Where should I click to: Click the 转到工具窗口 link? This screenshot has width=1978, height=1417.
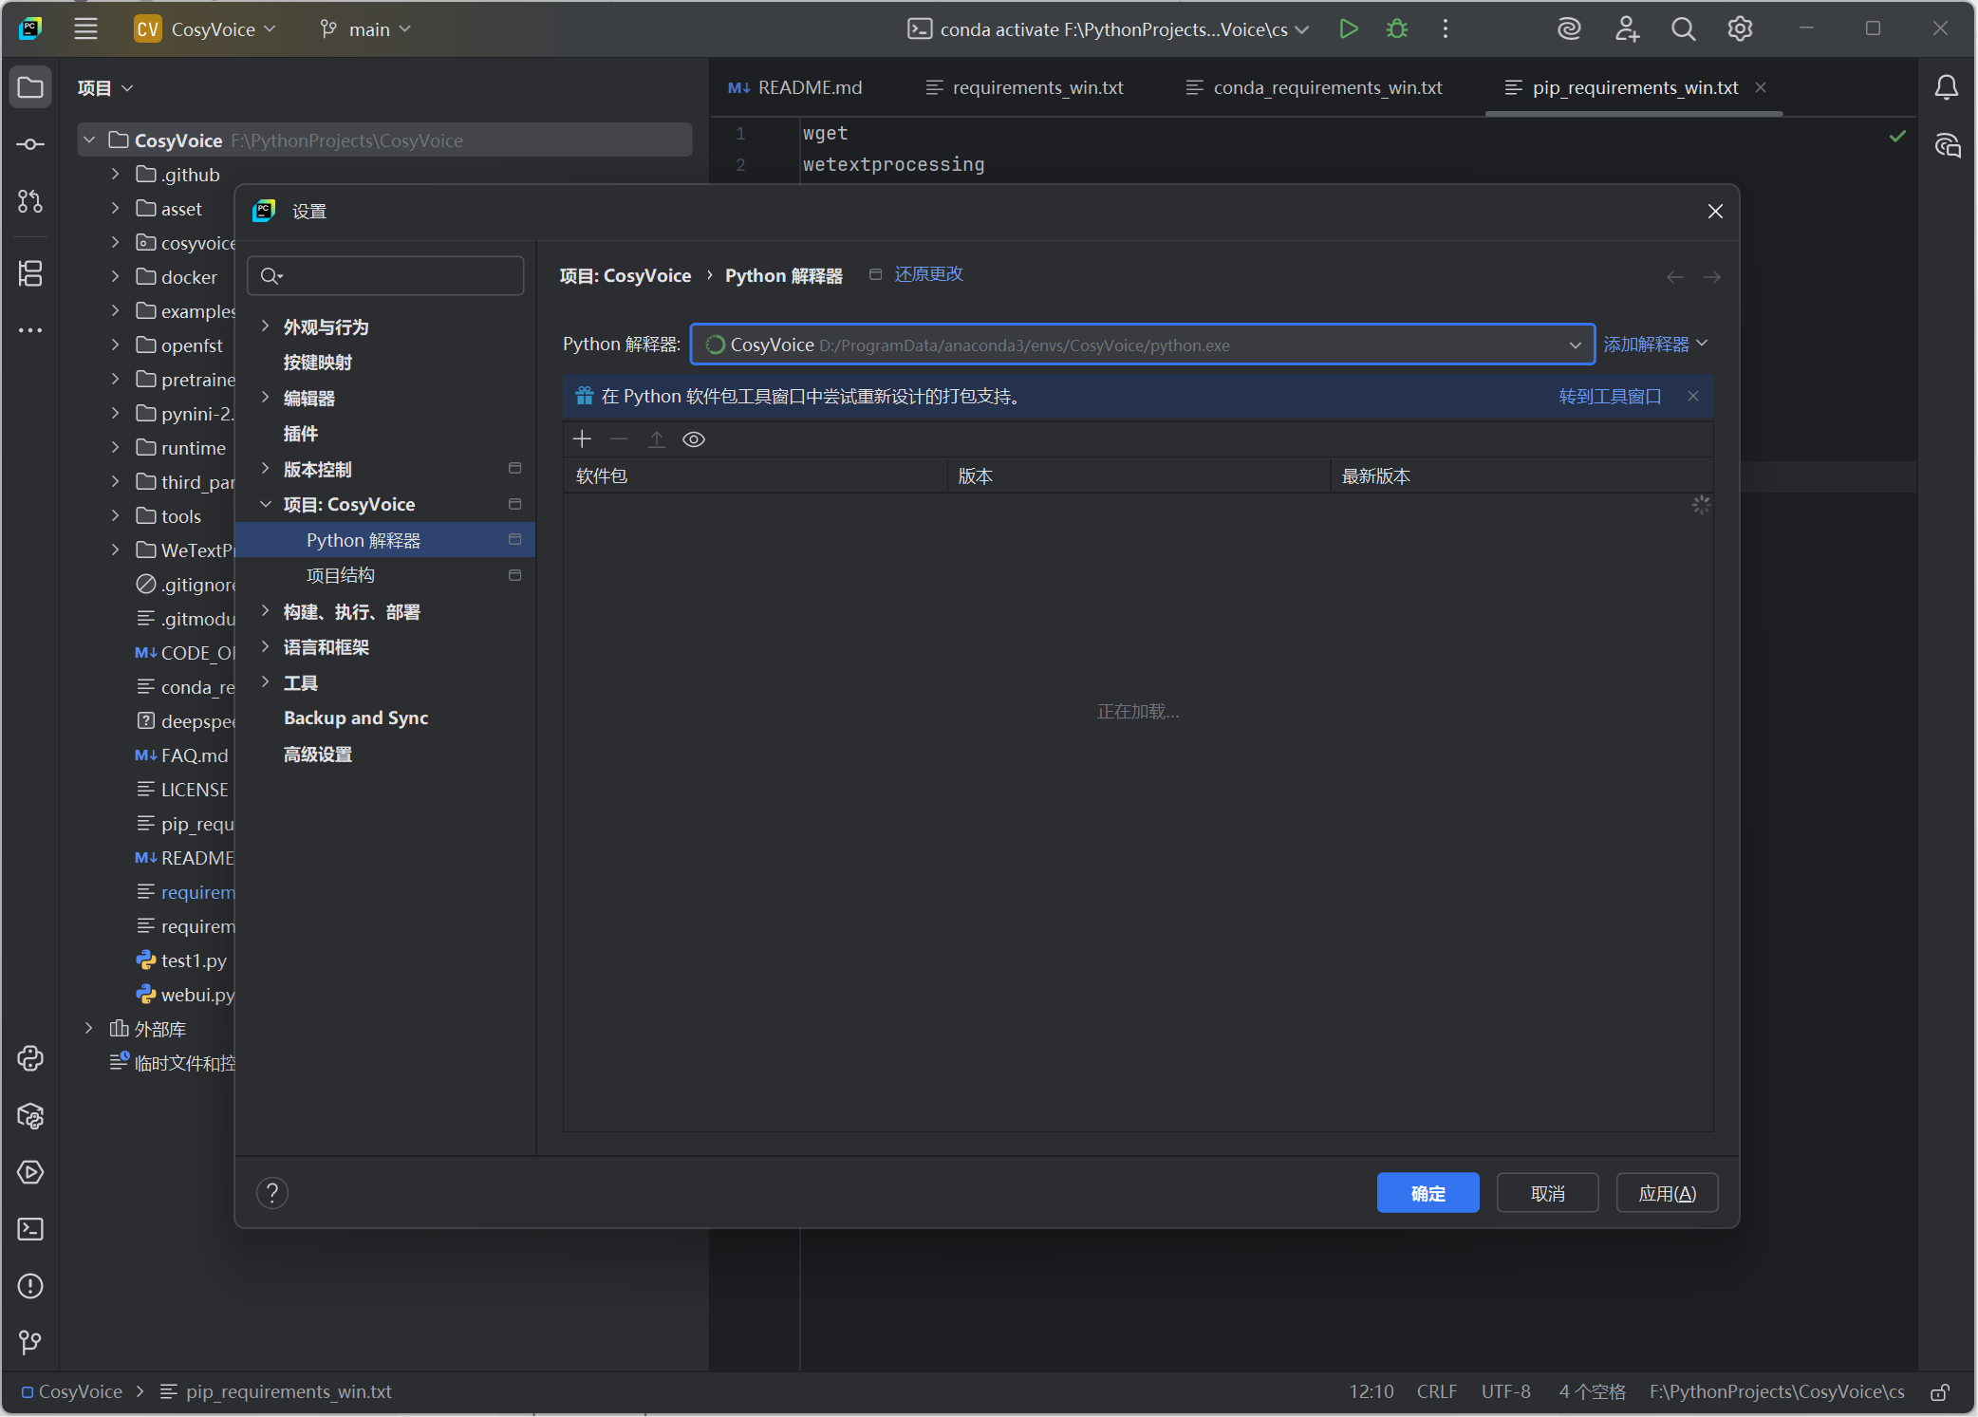coord(1610,396)
